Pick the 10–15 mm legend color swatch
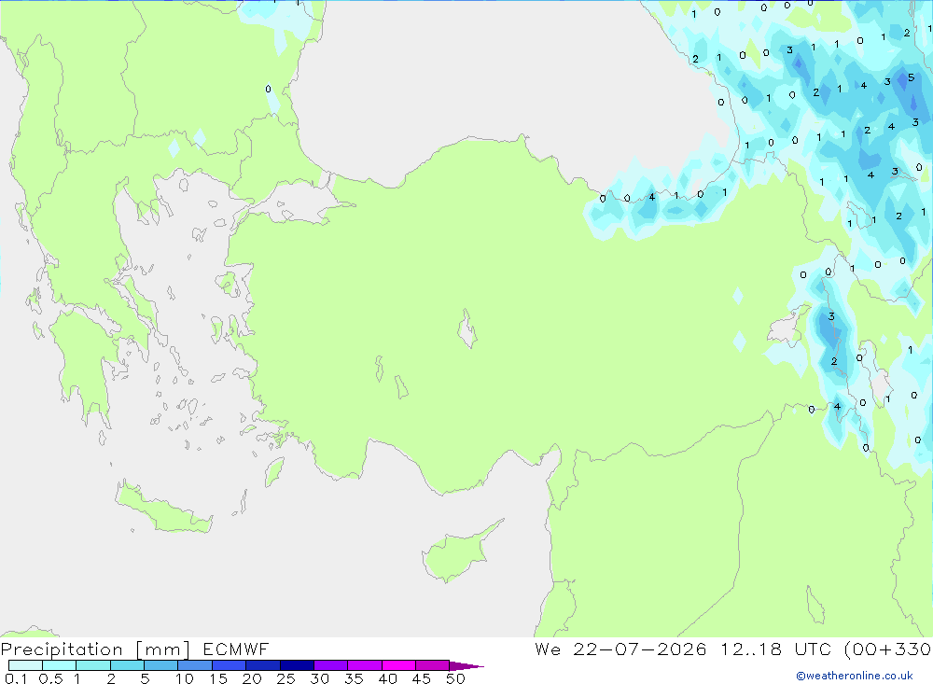This screenshot has width=933, height=684. (x=195, y=665)
